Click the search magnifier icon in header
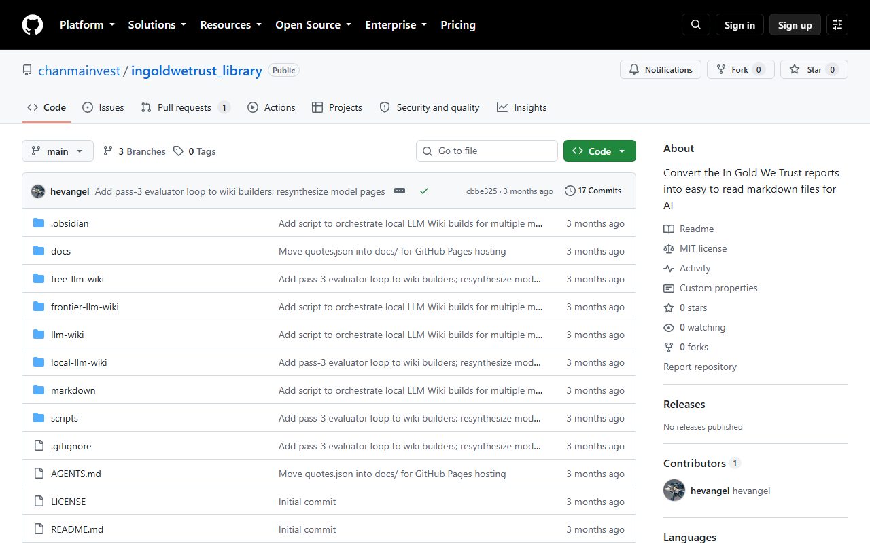870x543 pixels. (696, 25)
